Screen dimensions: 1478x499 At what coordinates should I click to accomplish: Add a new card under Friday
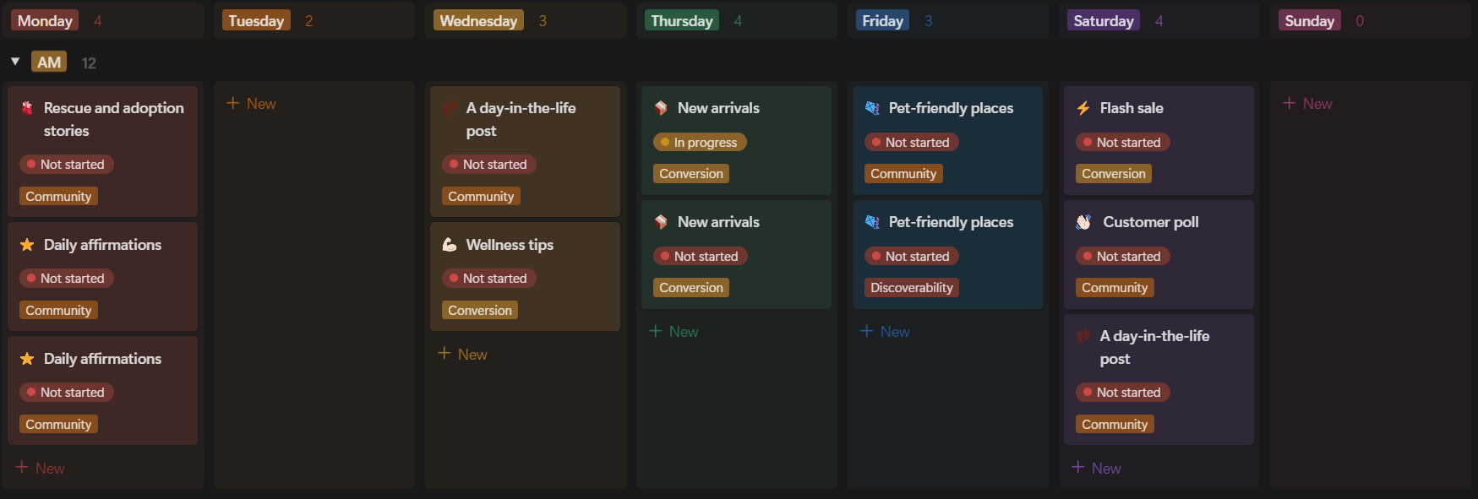pyautogui.click(x=886, y=332)
